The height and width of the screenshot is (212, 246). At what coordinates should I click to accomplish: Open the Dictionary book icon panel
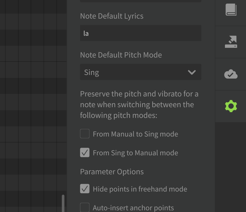point(231,10)
